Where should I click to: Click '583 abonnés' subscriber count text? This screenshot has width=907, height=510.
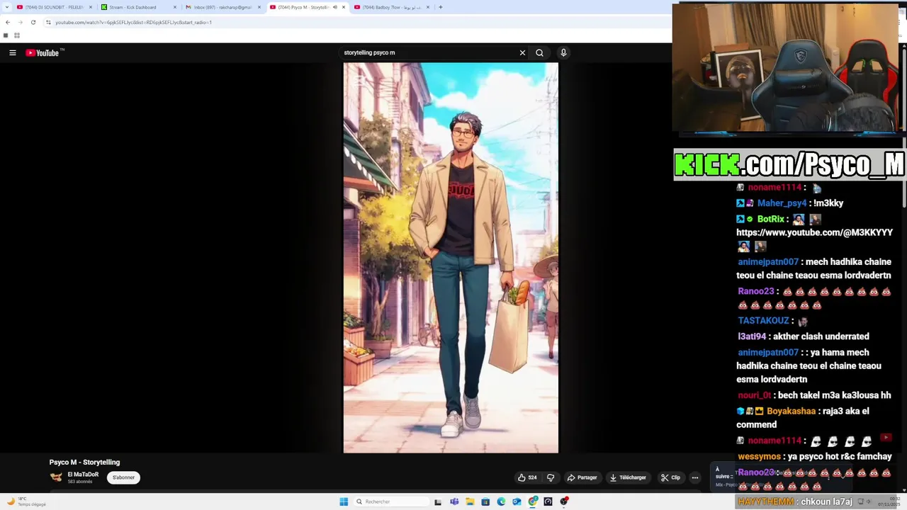pos(80,482)
